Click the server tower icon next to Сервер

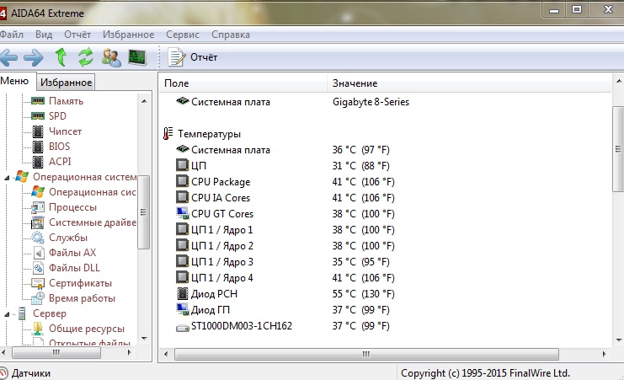22,313
